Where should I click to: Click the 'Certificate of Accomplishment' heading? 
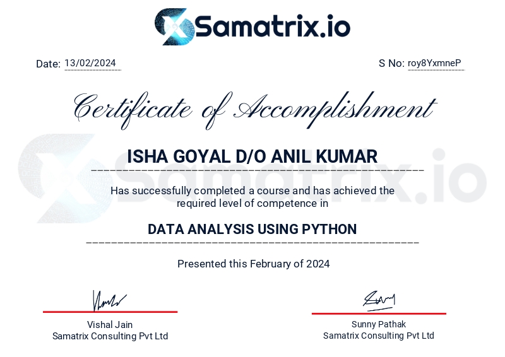255,110
